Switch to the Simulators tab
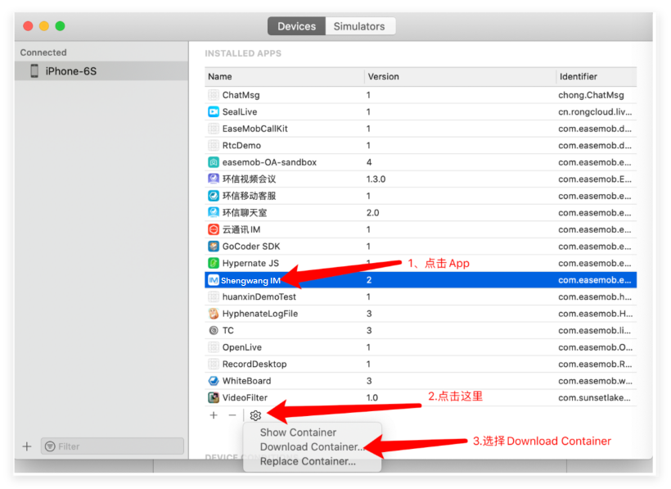Screen dimensions: 671x489 click(359, 26)
